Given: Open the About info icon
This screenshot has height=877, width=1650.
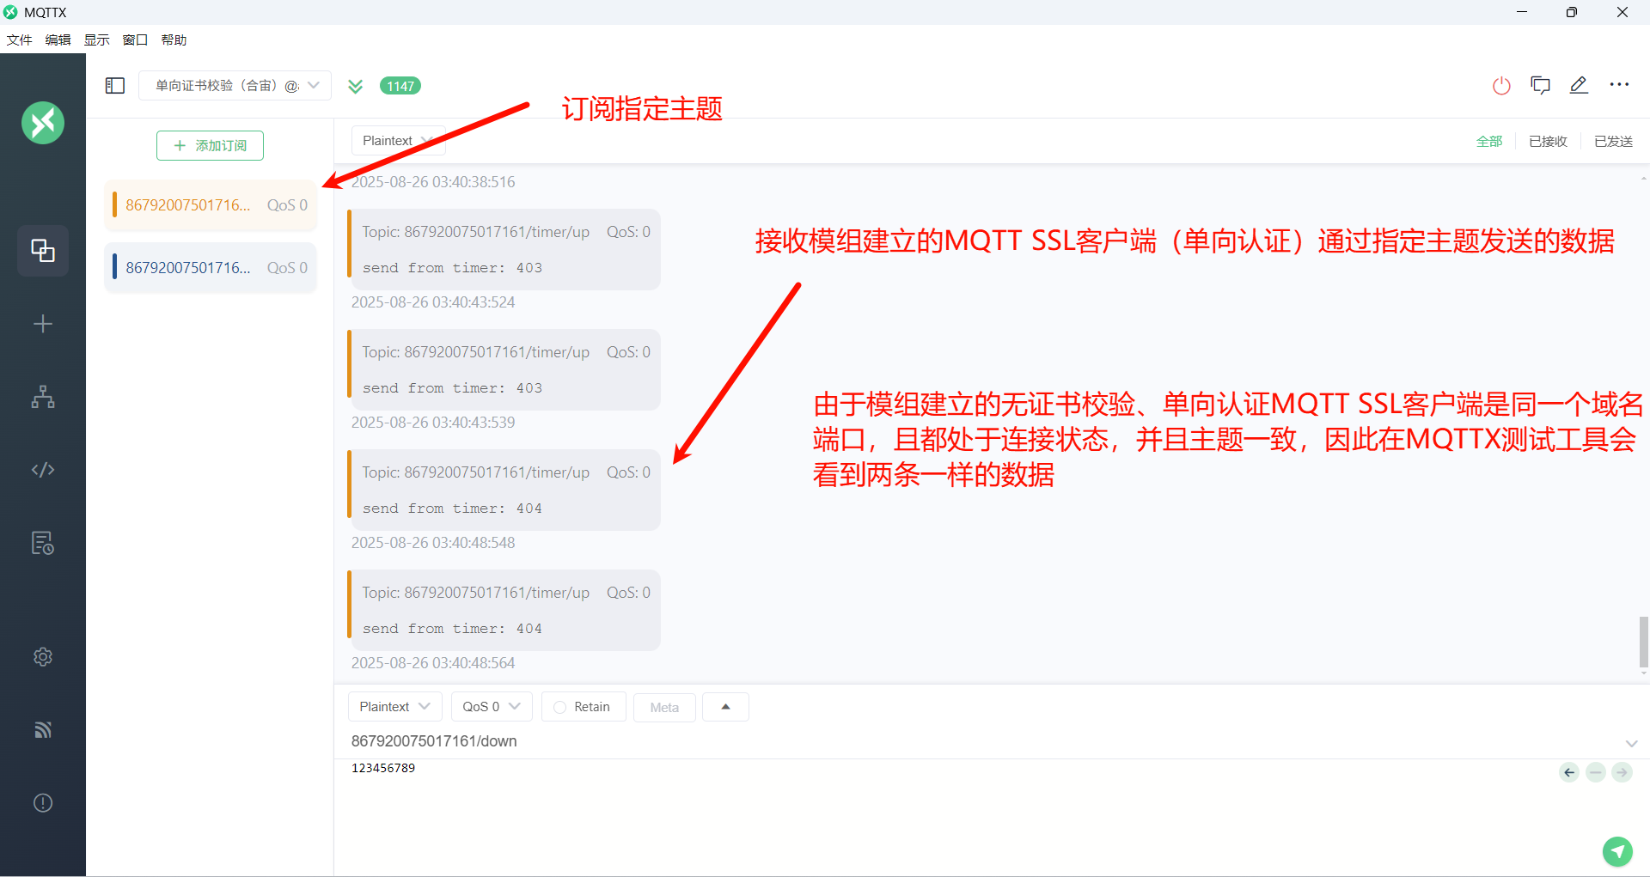Looking at the screenshot, I should tap(43, 803).
